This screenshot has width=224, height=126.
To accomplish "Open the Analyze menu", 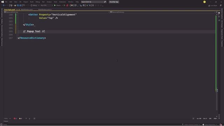I will pos(49,2).
